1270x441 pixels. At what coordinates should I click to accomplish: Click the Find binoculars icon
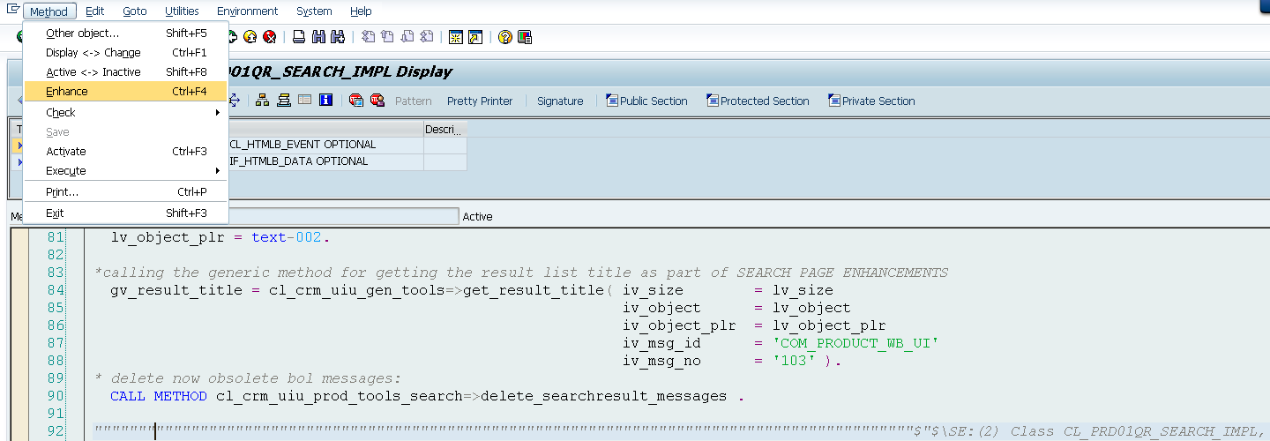317,37
